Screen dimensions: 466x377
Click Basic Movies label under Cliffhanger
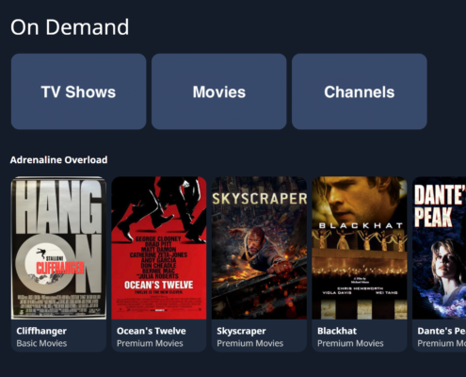coord(41,343)
